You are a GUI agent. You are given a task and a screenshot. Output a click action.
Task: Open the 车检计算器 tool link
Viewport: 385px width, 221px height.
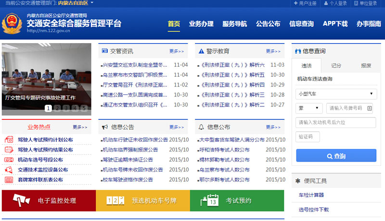pyautogui.click(x=311, y=195)
